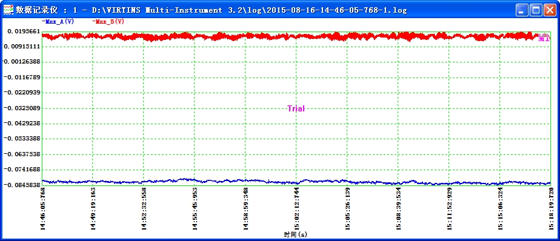Screen dimensions: 560x241
Task: Click the 14:46:05:768 start time label
Action: pos(43,208)
